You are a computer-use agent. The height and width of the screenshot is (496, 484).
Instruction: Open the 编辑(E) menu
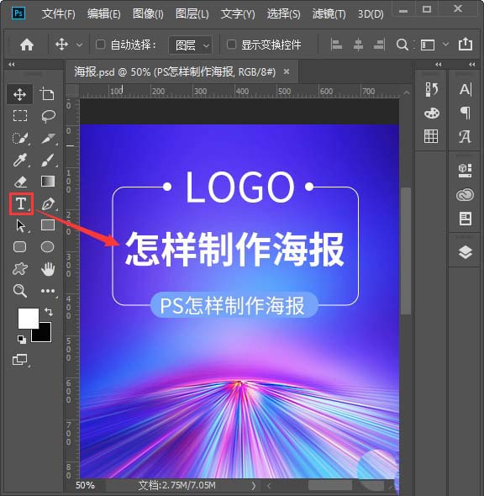[104, 14]
